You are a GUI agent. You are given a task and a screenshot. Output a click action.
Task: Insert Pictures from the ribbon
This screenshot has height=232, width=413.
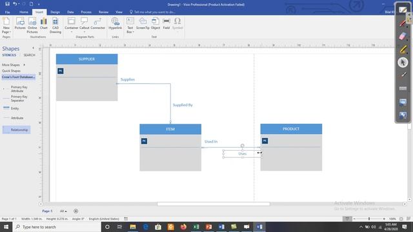tap(20, 23)
